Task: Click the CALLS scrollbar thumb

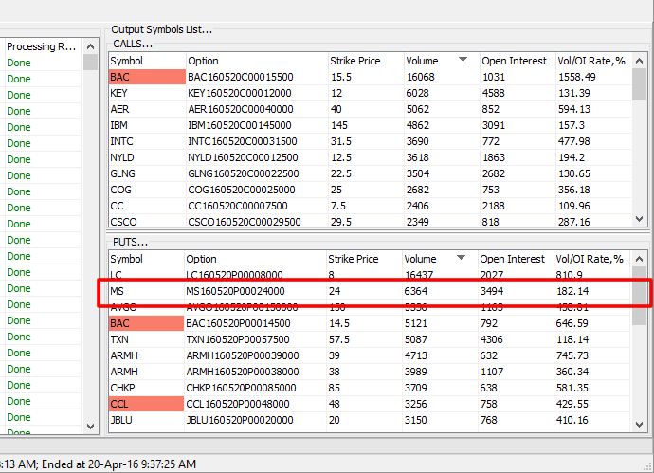Action: [639, 84]
